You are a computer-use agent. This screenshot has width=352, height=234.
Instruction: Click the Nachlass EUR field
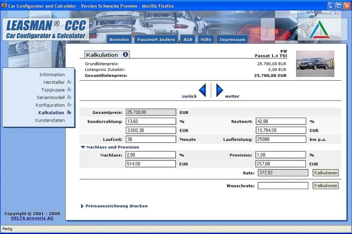tap(151, 164)
